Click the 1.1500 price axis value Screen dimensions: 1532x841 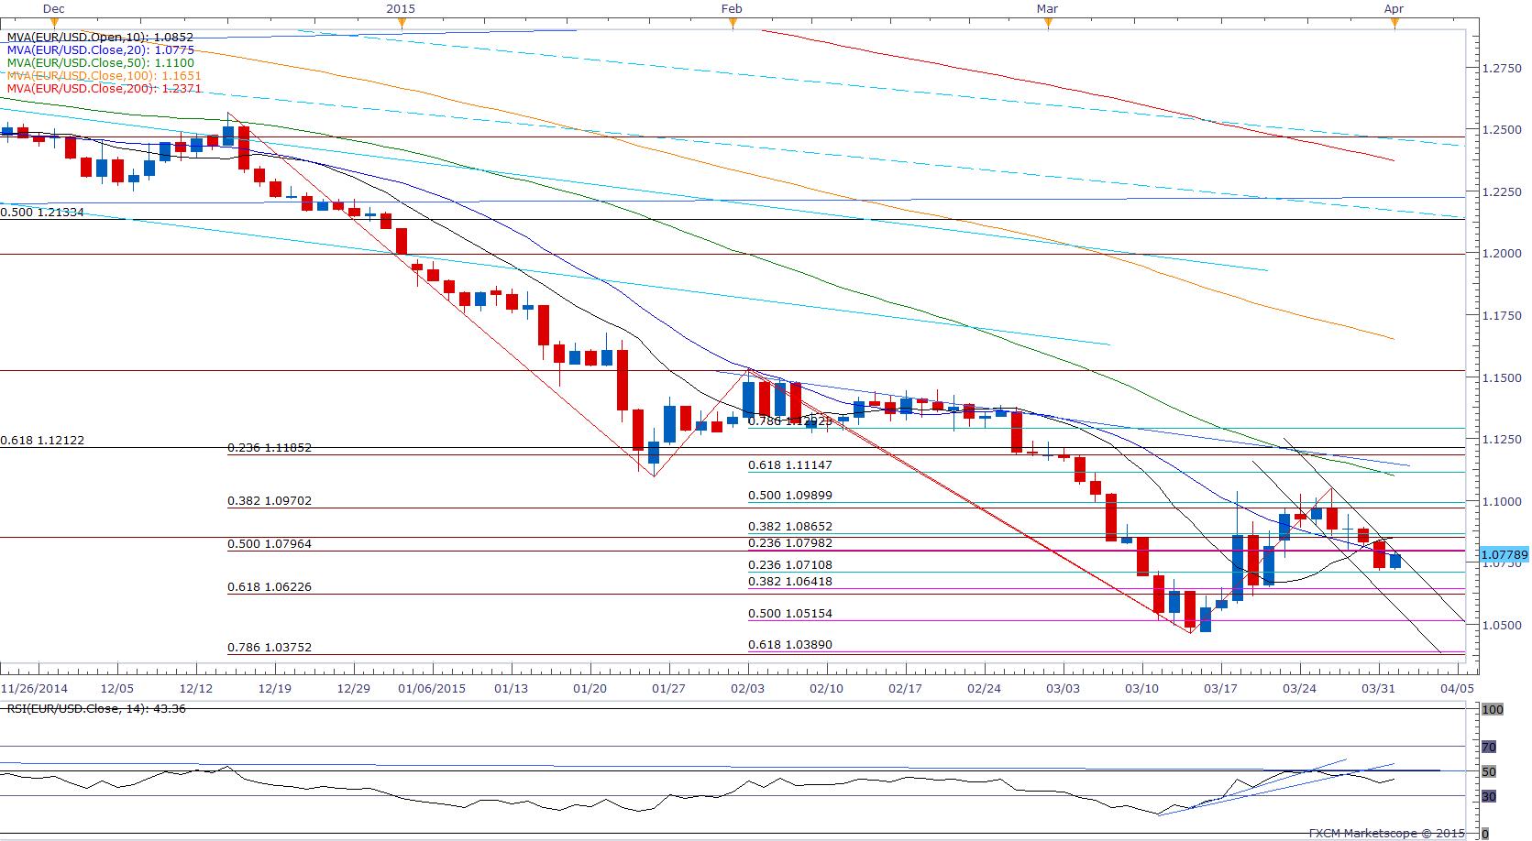point(1502,377)
